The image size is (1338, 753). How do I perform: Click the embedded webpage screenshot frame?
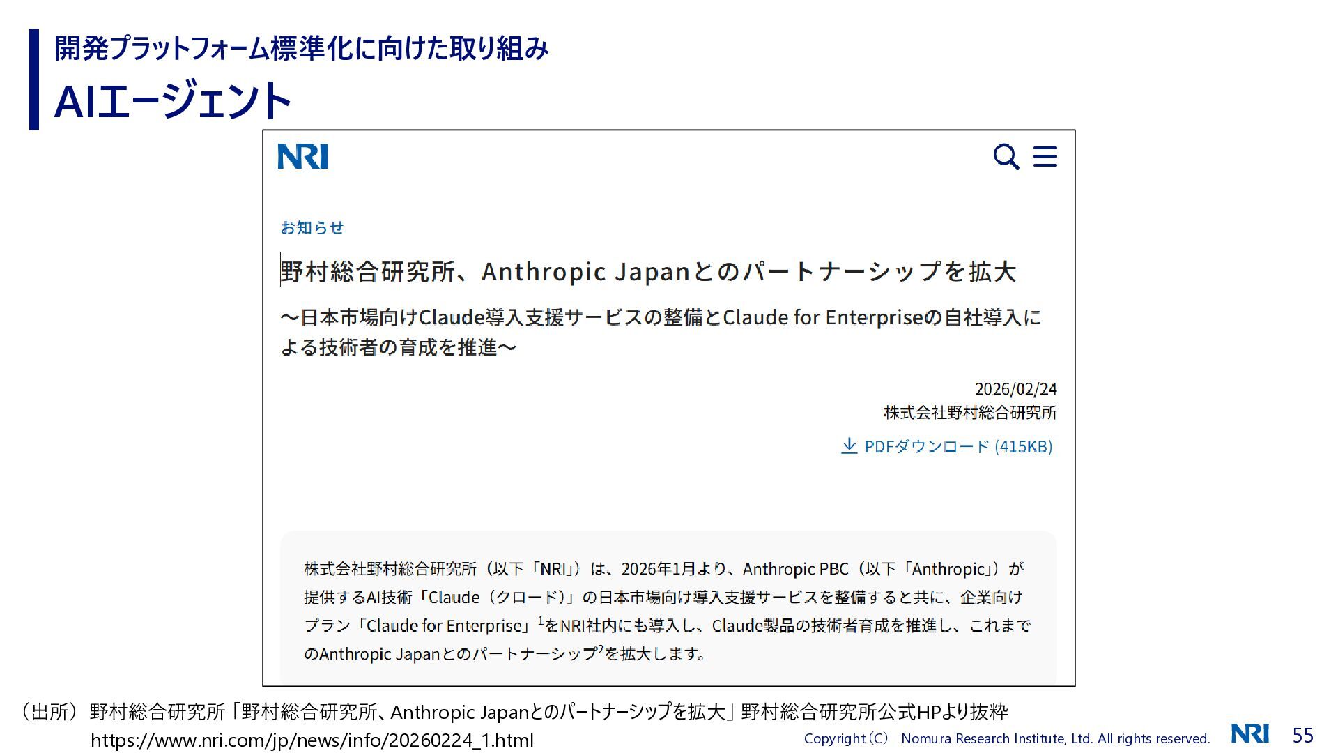669,408
